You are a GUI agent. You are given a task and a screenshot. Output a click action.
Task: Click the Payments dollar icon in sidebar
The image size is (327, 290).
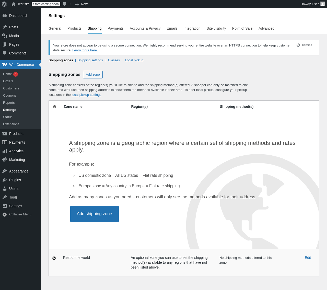[x=5, y=142]
